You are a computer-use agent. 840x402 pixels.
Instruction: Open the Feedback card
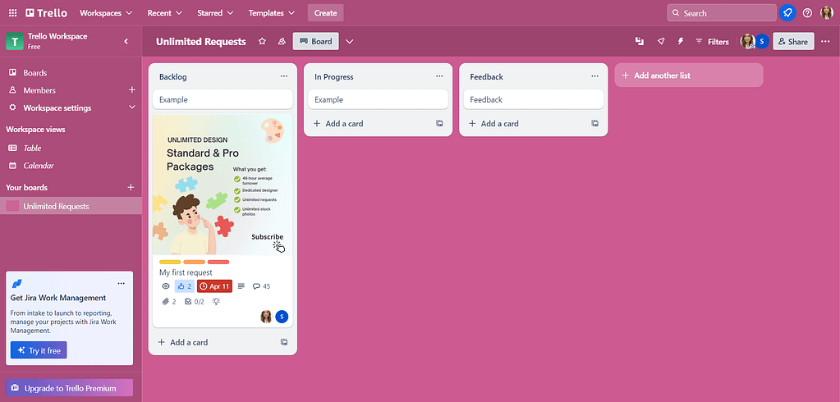tap(533, 99)
